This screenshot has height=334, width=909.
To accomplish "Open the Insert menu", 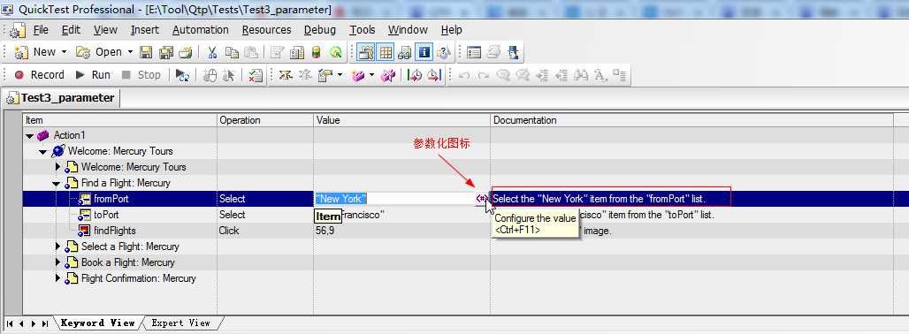I will click(144, 29).
